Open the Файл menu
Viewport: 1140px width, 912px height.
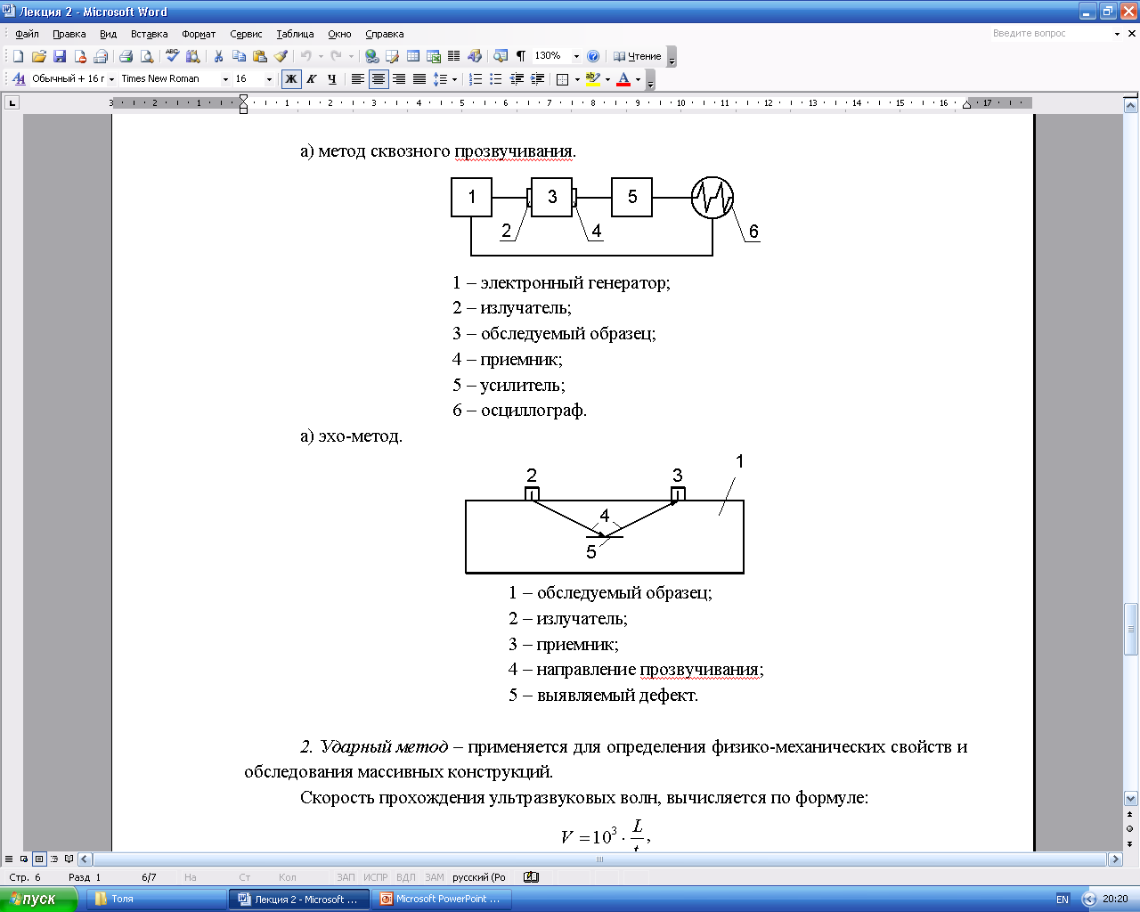(27, 34)
